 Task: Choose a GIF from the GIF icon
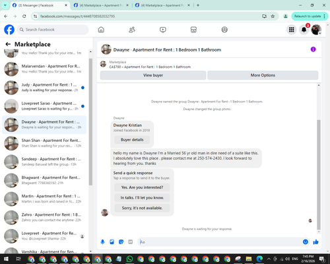[131, 242]
